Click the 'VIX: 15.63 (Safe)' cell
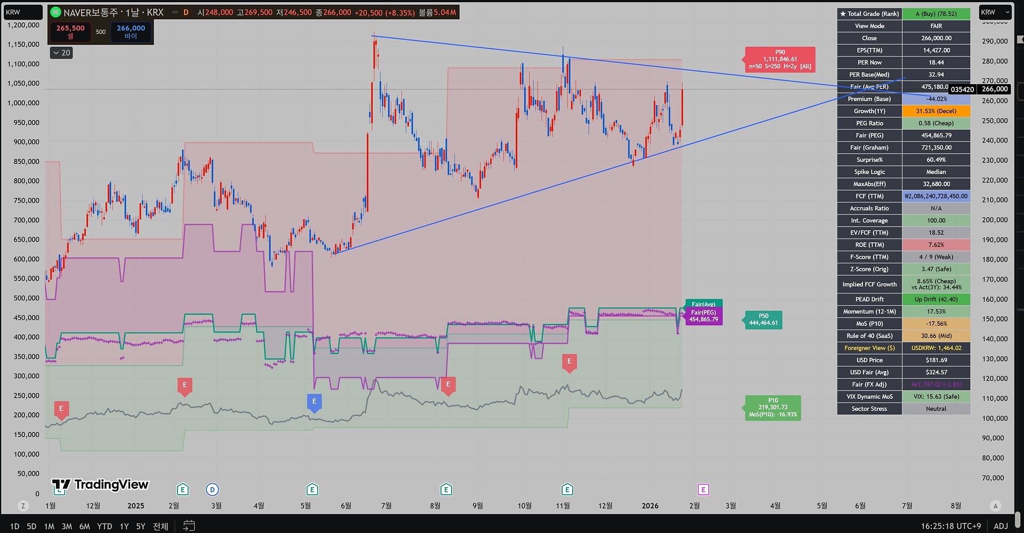Screen dimensions: 1024x533 click(936, 397)
